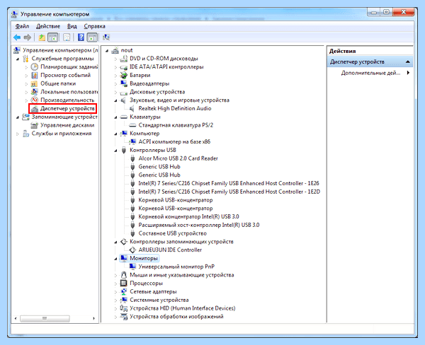
Task: Click the nout computer root icon
Action: pos(115,50)
